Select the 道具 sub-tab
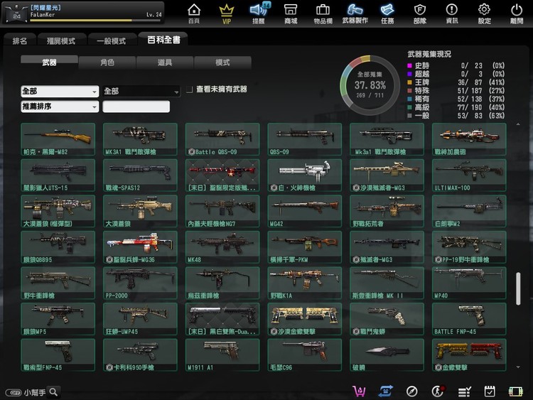Image resolution: width=533 pixels, height=400 pixels. click(165, 63)
